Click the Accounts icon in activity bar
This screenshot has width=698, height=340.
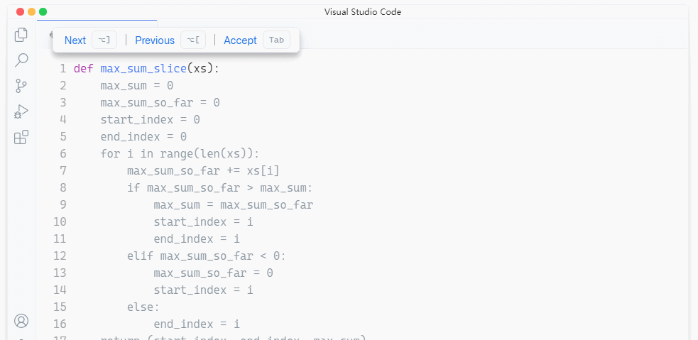21,321
